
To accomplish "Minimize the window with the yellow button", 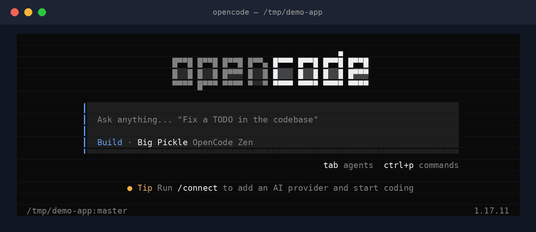I will point(28,12).
